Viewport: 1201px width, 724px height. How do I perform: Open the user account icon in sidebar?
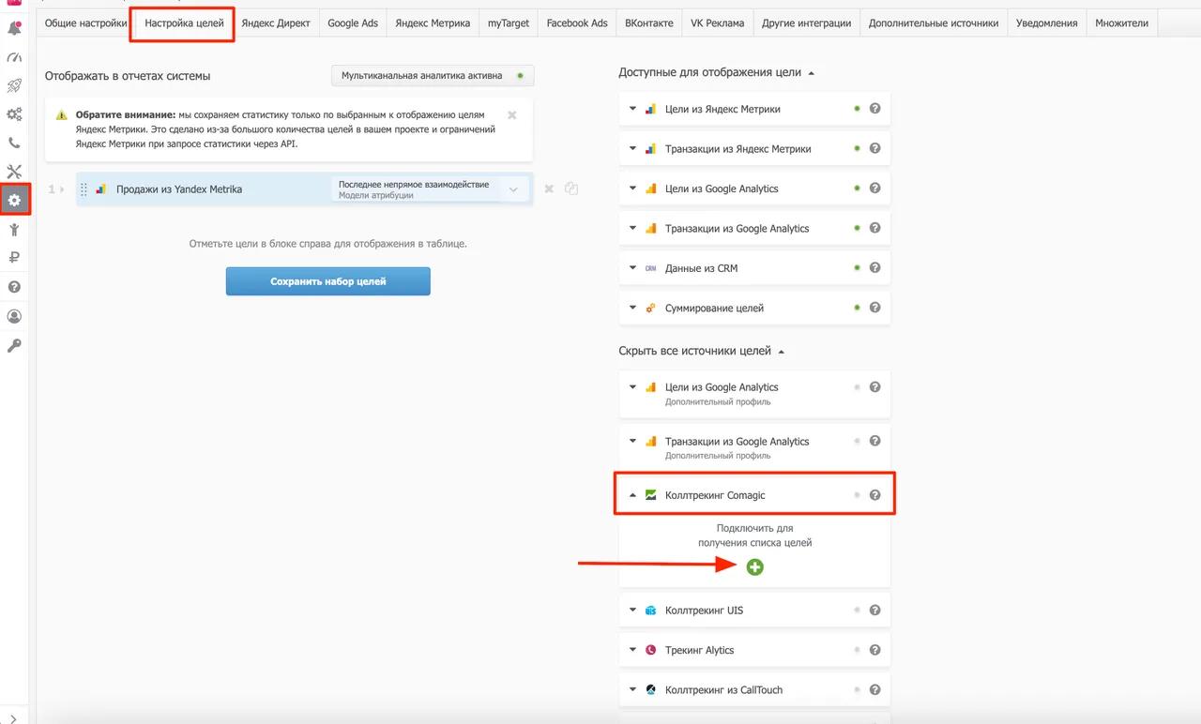pyautogui.click(x=14, y=317)
